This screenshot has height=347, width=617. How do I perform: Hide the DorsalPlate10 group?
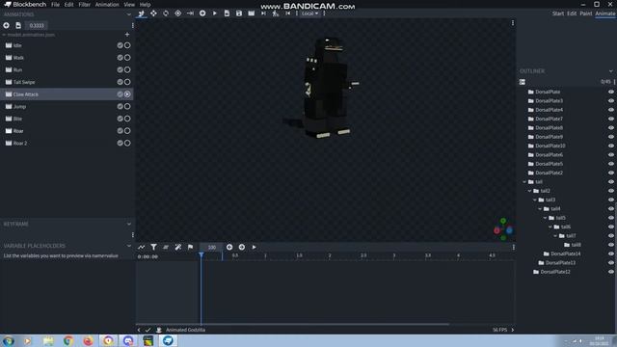(610, 146)
